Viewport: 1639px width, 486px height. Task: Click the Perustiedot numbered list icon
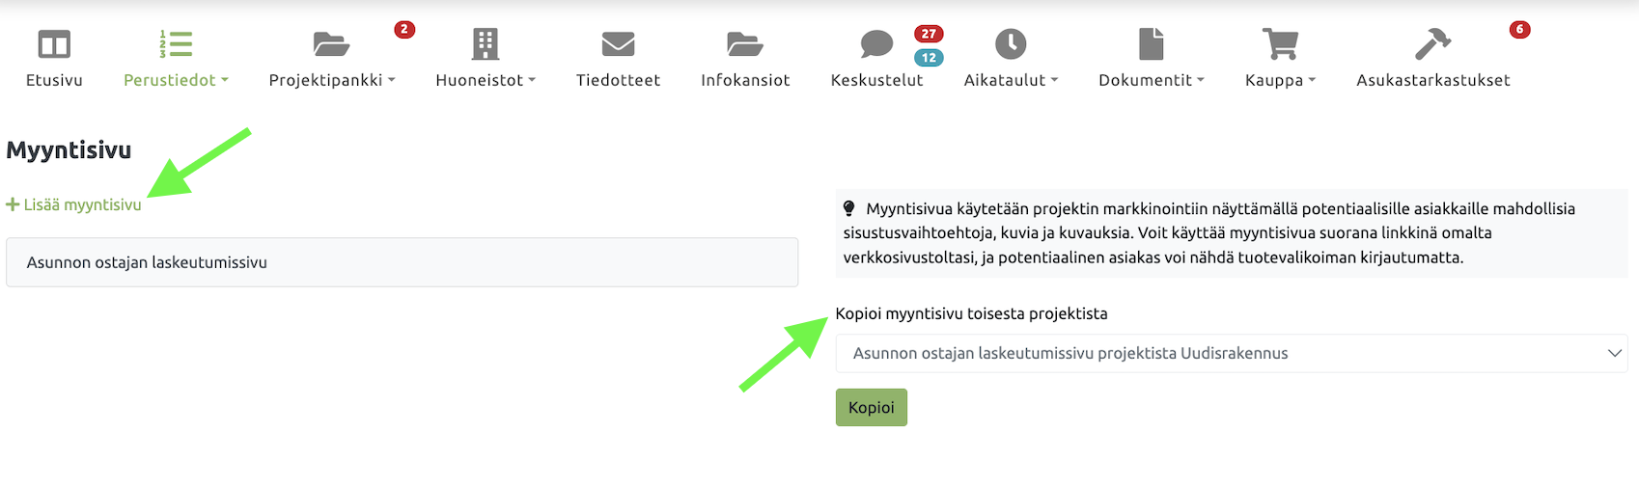pos(176,44)
